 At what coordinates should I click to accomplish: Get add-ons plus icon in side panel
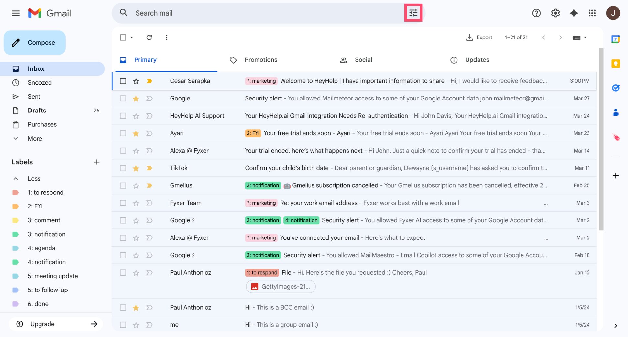(615, 176)
